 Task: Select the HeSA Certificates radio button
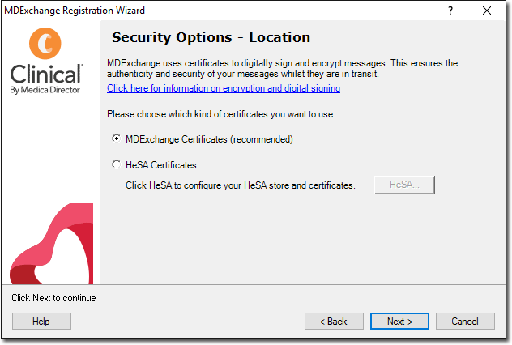[x=116, y=164]
